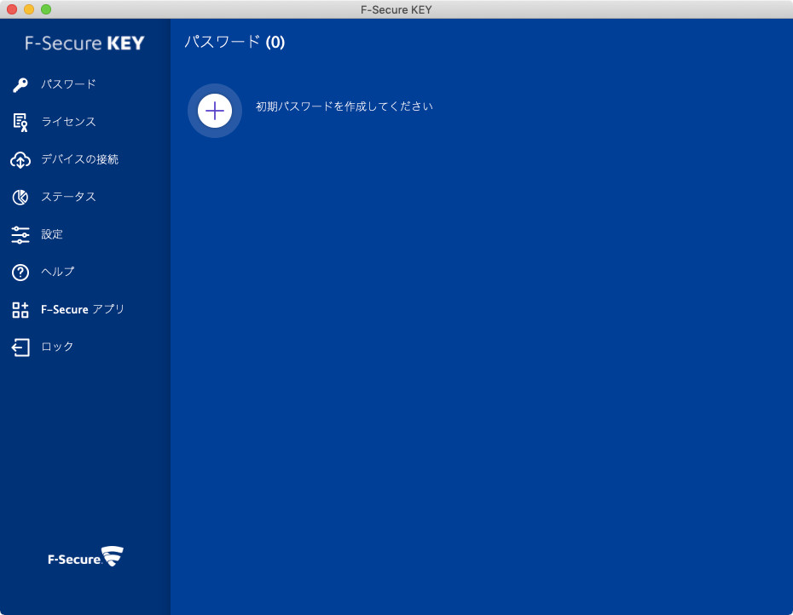Select the デバイスの接続 menu item
Image resolution: width=793 pixels, height=615 pixels.
pos(79,159)
